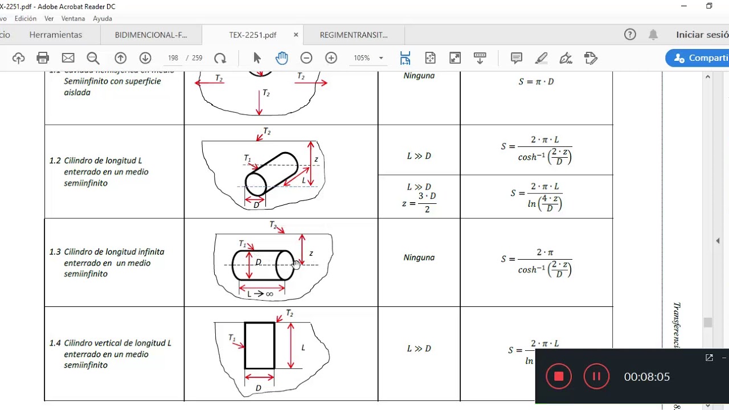
Task: Activate the Hand pan tool
Action: coord(281,58)
